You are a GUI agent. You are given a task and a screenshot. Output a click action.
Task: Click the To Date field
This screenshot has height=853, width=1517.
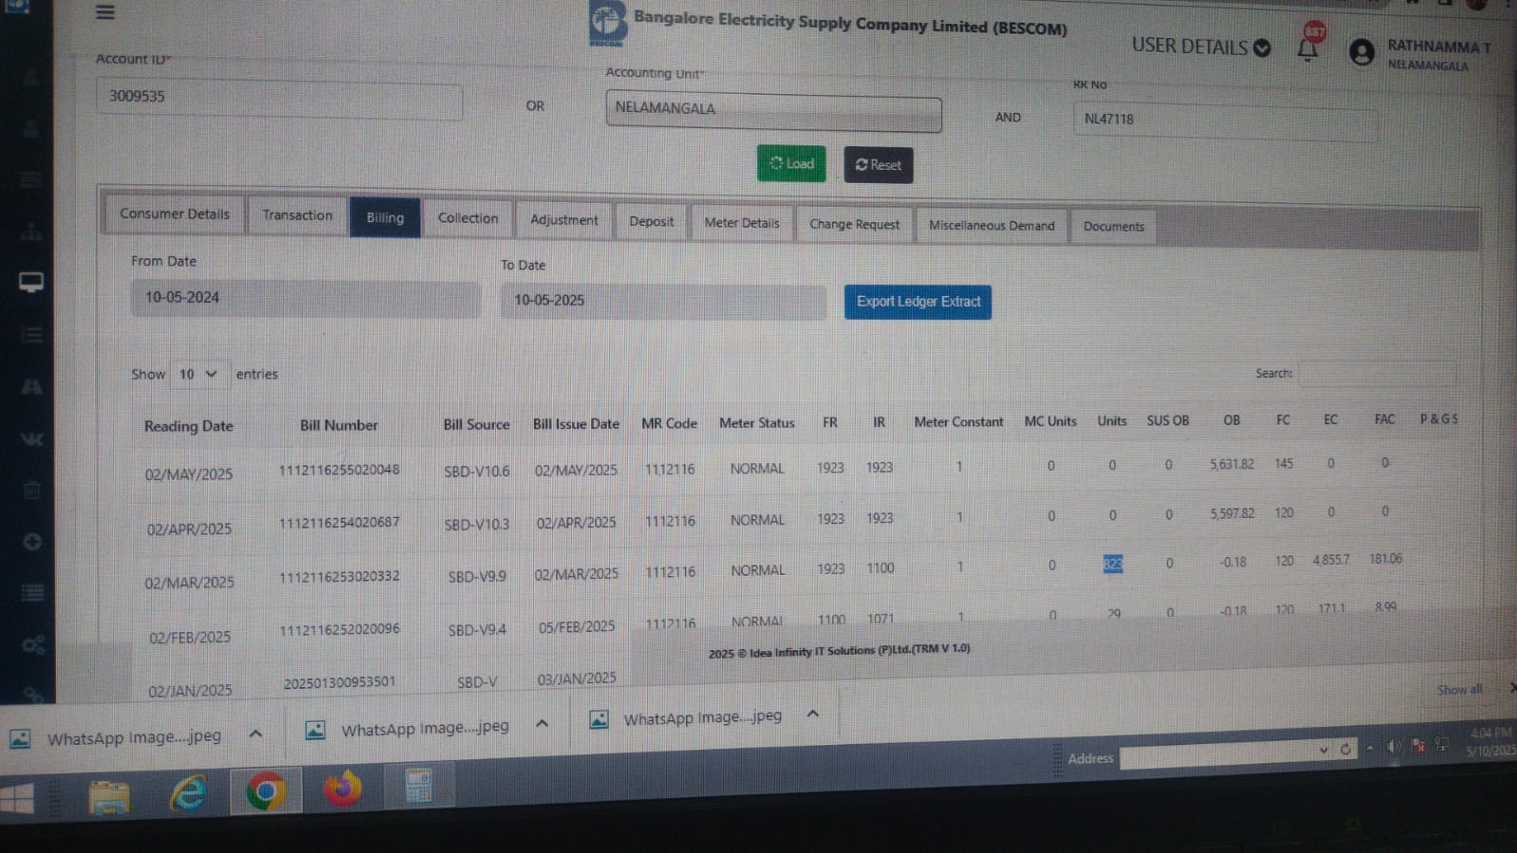(663, 302)
